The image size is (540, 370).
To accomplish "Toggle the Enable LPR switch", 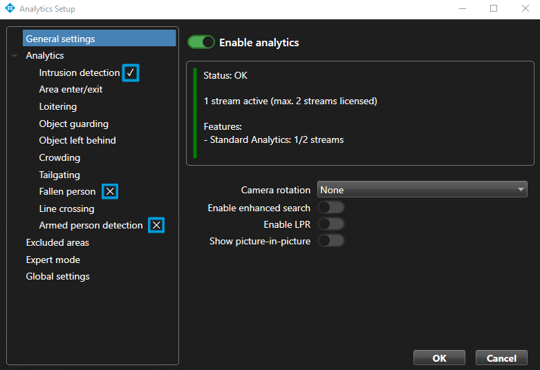I will pyautogui.click(x=330, y=224).
